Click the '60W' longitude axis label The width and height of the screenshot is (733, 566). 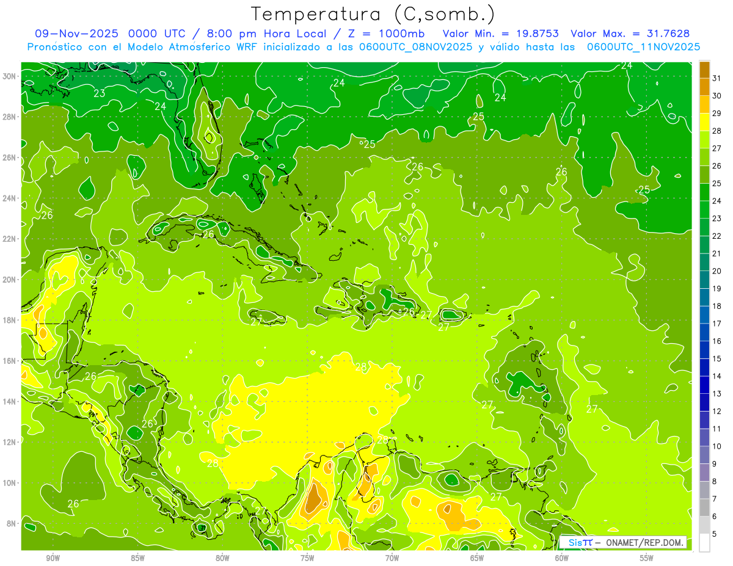coord(562,558)
